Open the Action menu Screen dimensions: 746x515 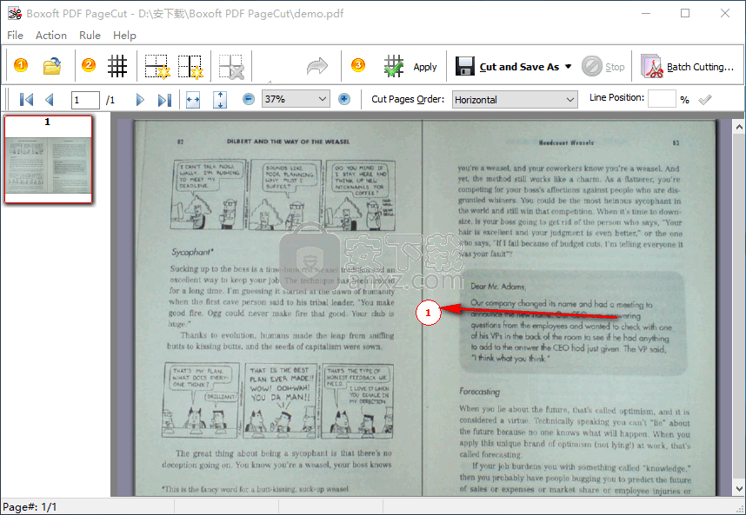(51, 35)
